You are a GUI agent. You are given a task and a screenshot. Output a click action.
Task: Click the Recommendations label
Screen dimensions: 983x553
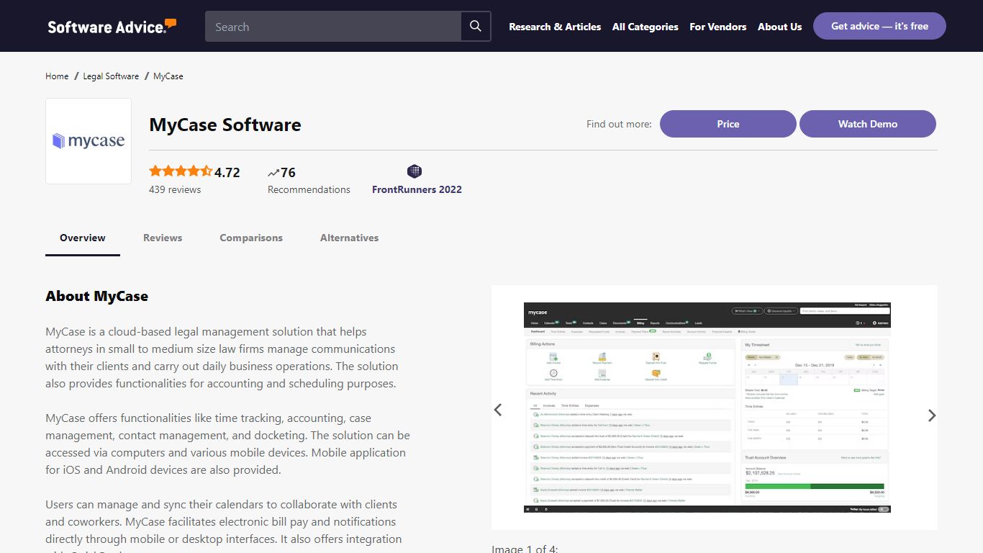(x=309, y=189)
